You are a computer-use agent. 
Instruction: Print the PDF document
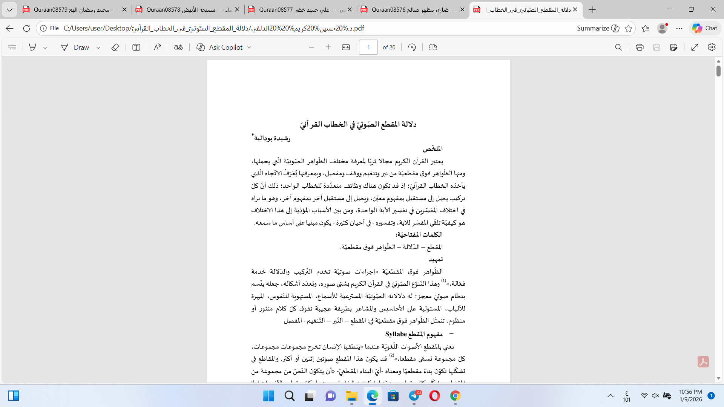640,47
